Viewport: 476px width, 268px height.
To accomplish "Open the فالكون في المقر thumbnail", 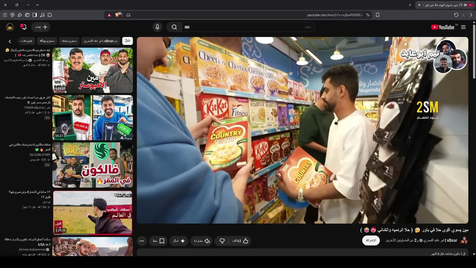I will [93, 165].
